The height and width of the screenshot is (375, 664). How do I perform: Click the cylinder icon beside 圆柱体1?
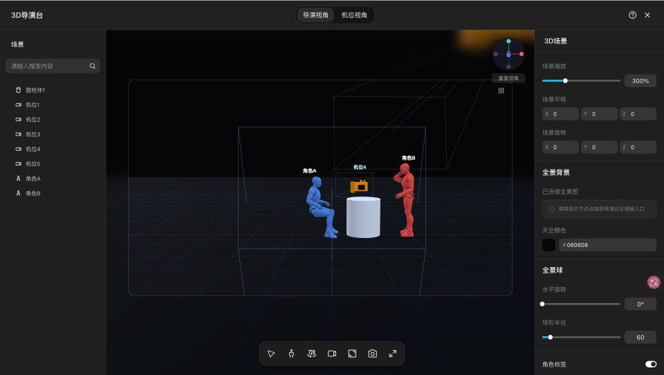(18, 90)
